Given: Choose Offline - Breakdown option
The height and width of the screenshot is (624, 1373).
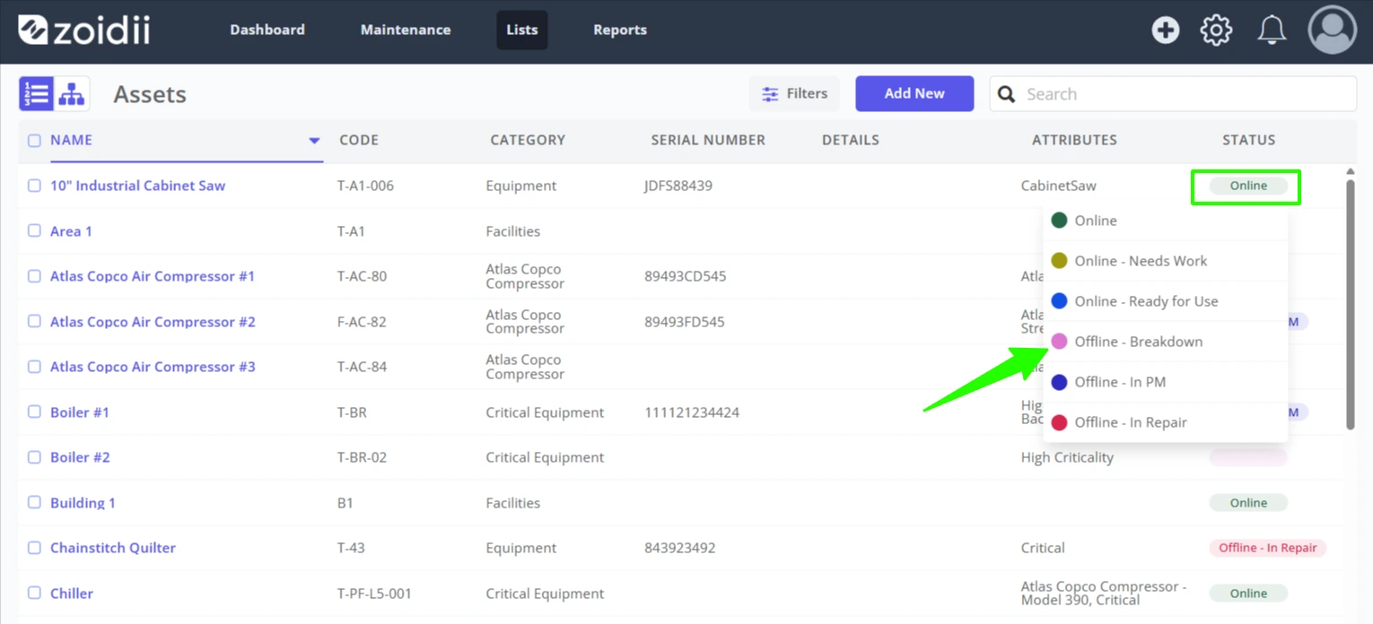Looking at the screenshot, I should [1166, 342].
